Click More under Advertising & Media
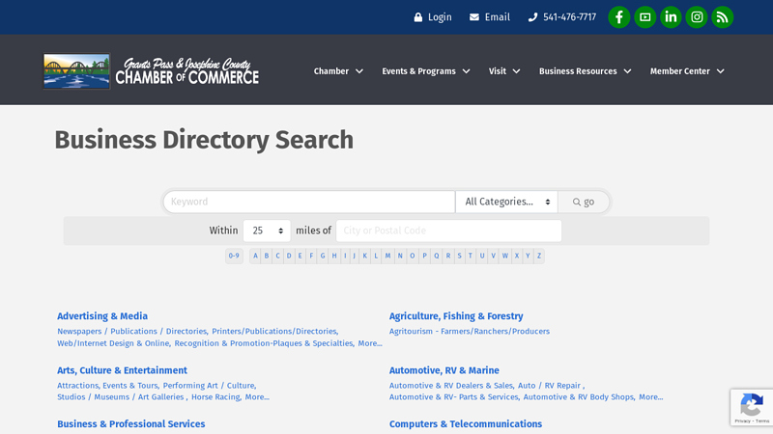773x434 pixels. coord(370,343)
